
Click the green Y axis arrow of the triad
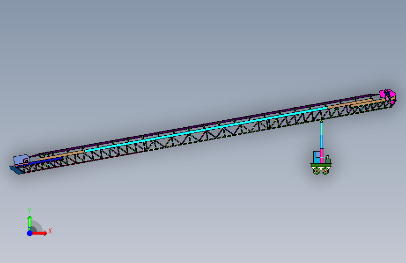click(30, 223)
